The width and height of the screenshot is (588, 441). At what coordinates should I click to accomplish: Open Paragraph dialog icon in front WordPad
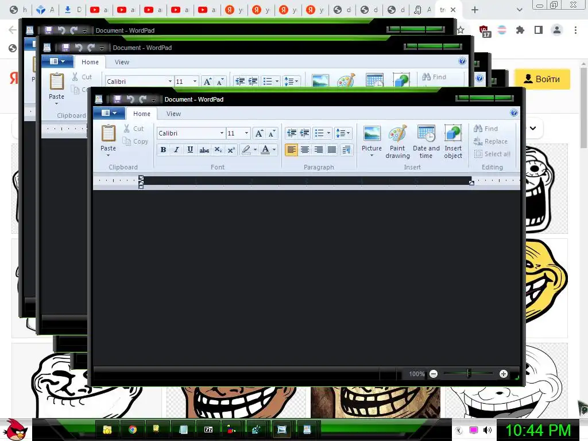(346, 150)
